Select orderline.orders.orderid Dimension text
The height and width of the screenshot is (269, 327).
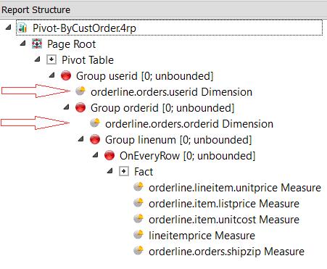click(189, 124)
